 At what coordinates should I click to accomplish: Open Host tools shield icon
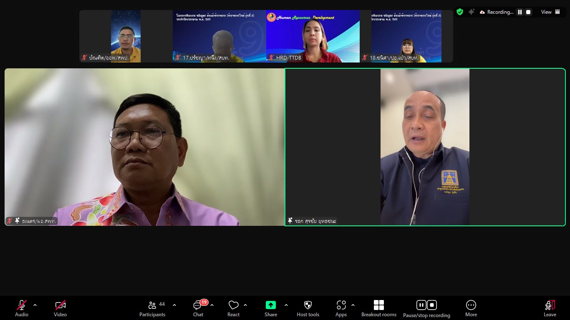pos(308,309)
